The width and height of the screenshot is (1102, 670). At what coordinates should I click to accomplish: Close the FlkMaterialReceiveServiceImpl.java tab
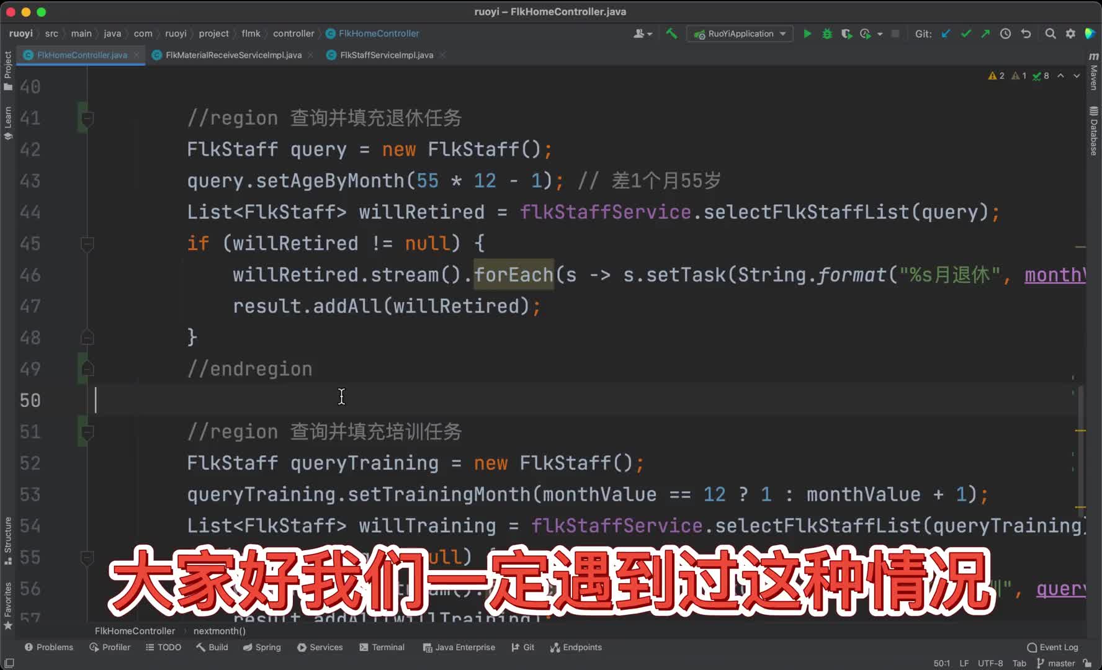point(310,55)
